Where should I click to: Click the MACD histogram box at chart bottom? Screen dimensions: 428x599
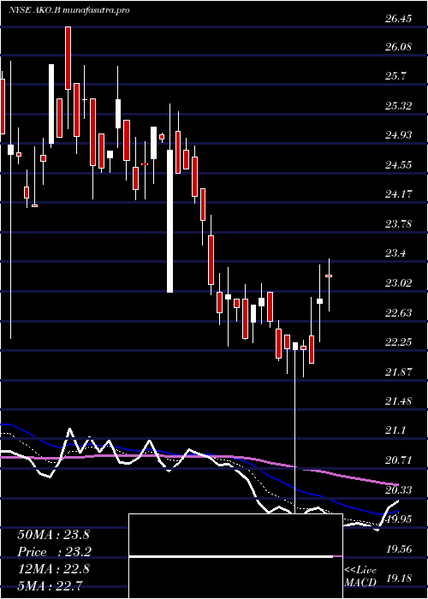click(x=235, y=556)
